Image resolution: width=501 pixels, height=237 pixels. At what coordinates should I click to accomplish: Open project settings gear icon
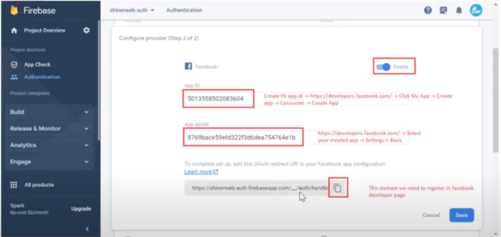point(86,31)
